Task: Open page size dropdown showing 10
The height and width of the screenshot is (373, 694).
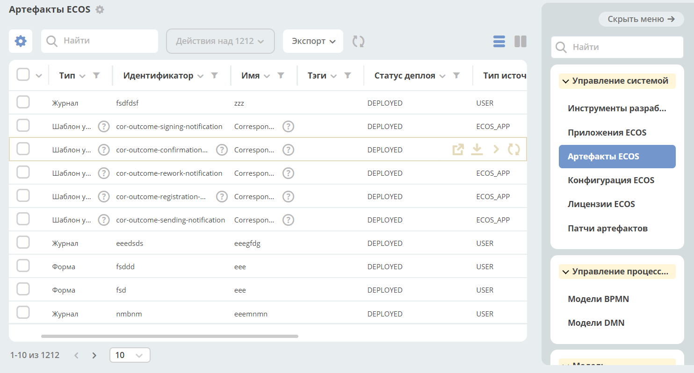Action: 130,355
